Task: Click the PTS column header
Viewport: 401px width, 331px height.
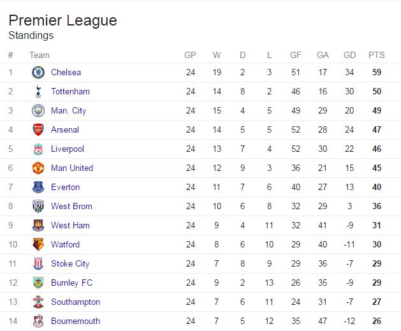Action: pos(376,55)
